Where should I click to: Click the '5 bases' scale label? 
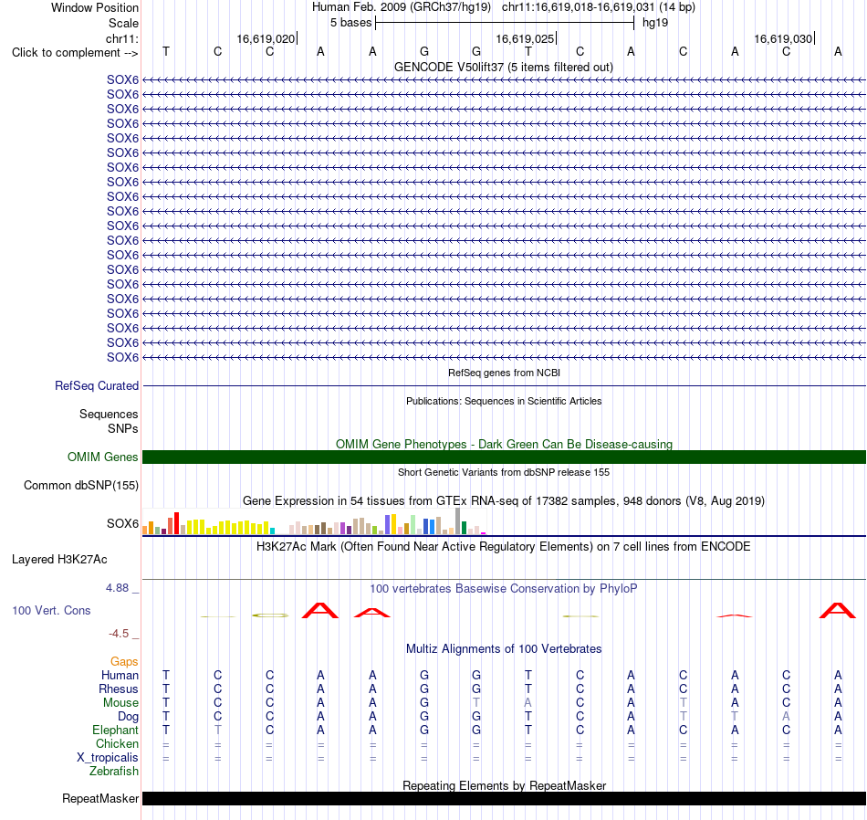pos(350,23)
